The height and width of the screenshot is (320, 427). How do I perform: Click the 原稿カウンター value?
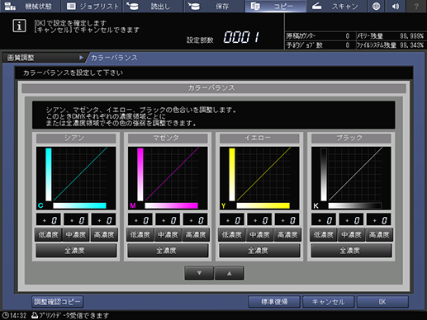[x=348, y=36]
